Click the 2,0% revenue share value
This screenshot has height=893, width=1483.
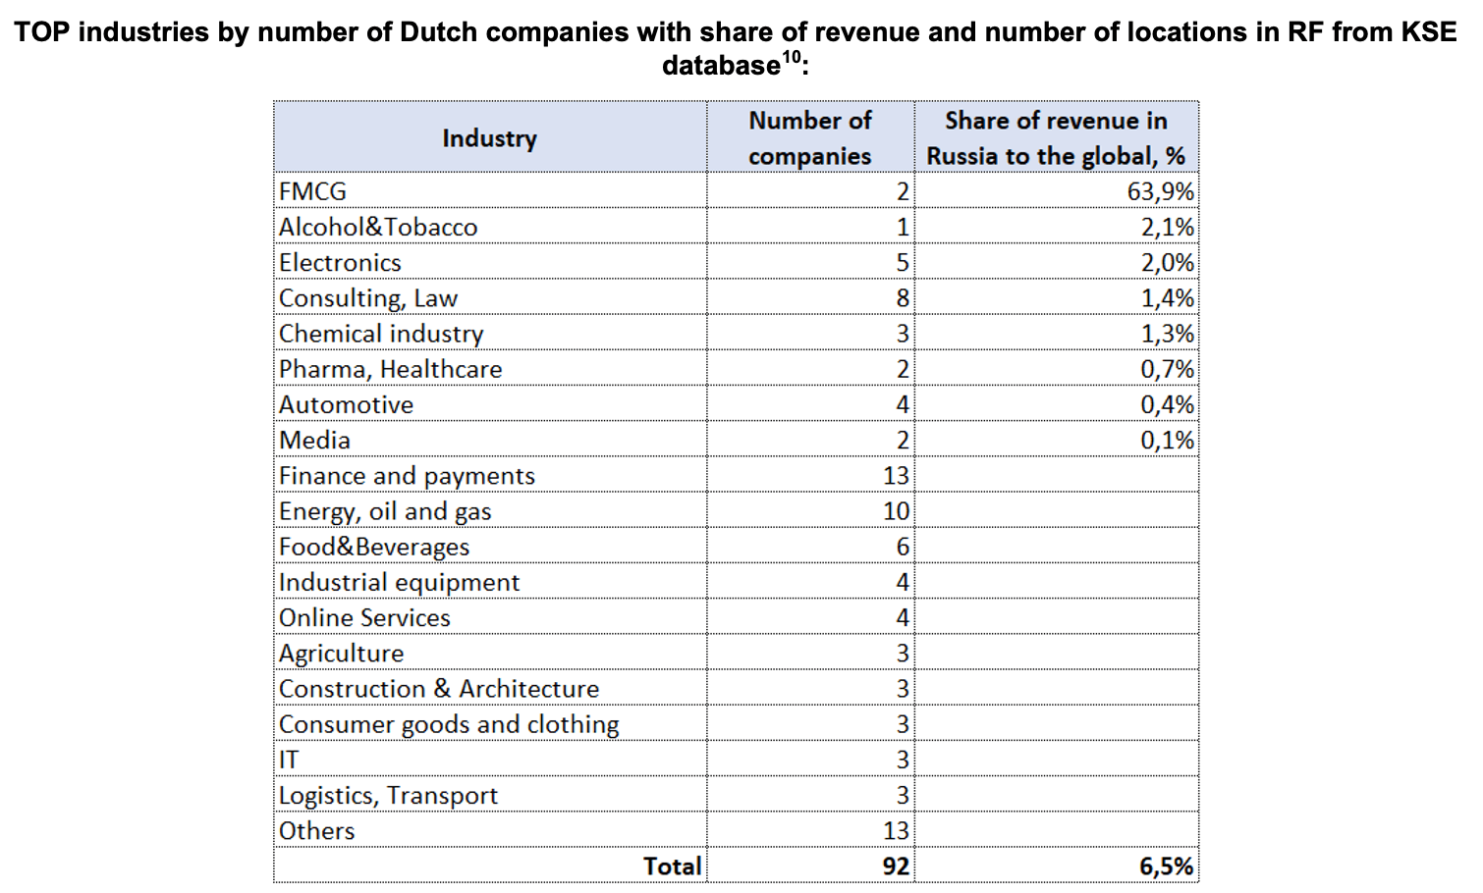[x=1167, y=262]
